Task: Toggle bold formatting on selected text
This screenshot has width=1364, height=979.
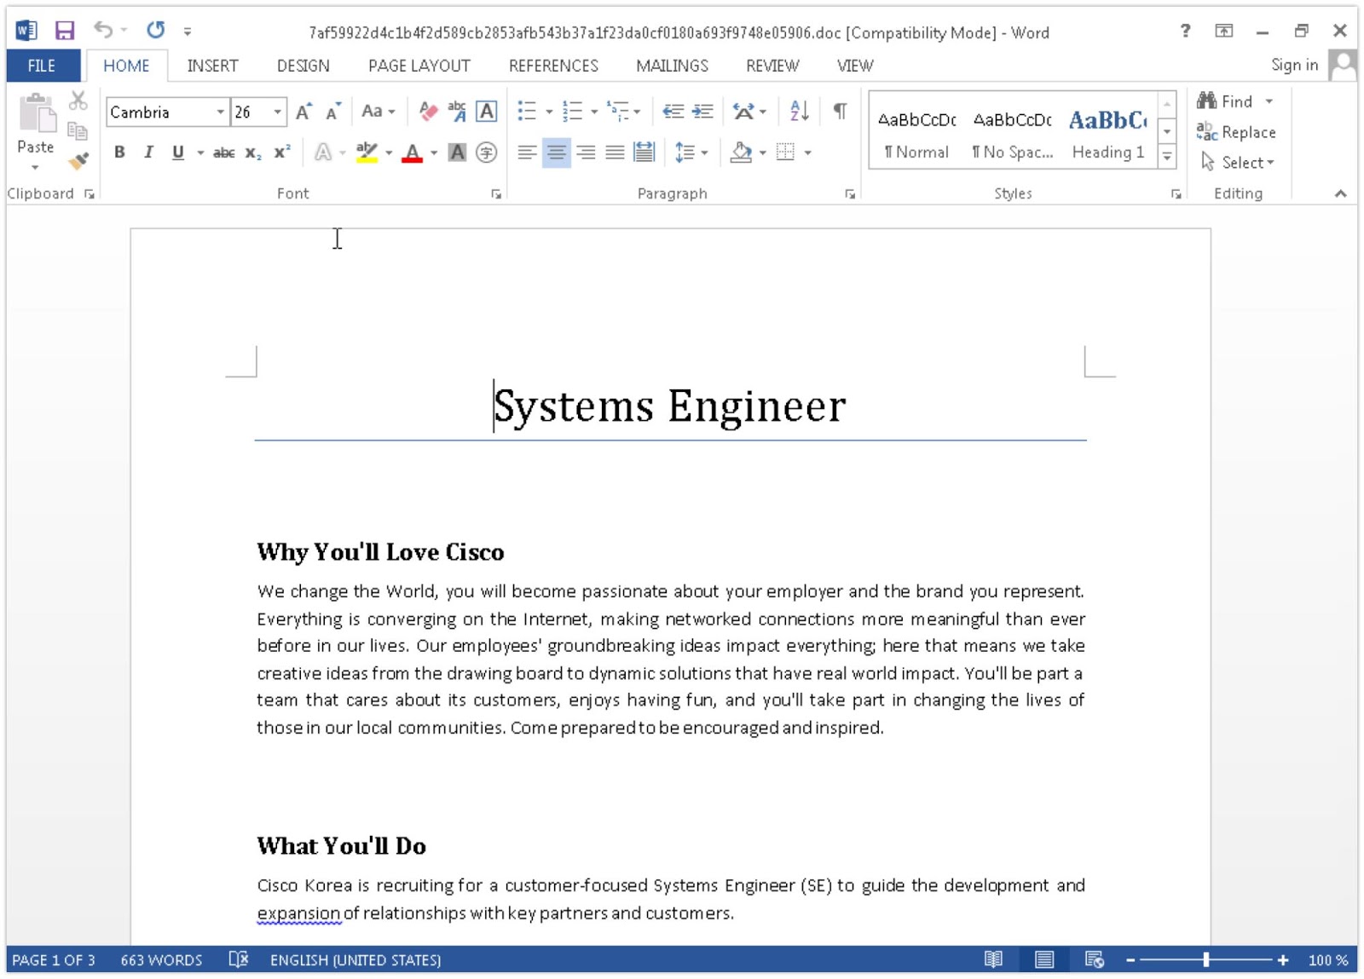Action: point(118,153)
